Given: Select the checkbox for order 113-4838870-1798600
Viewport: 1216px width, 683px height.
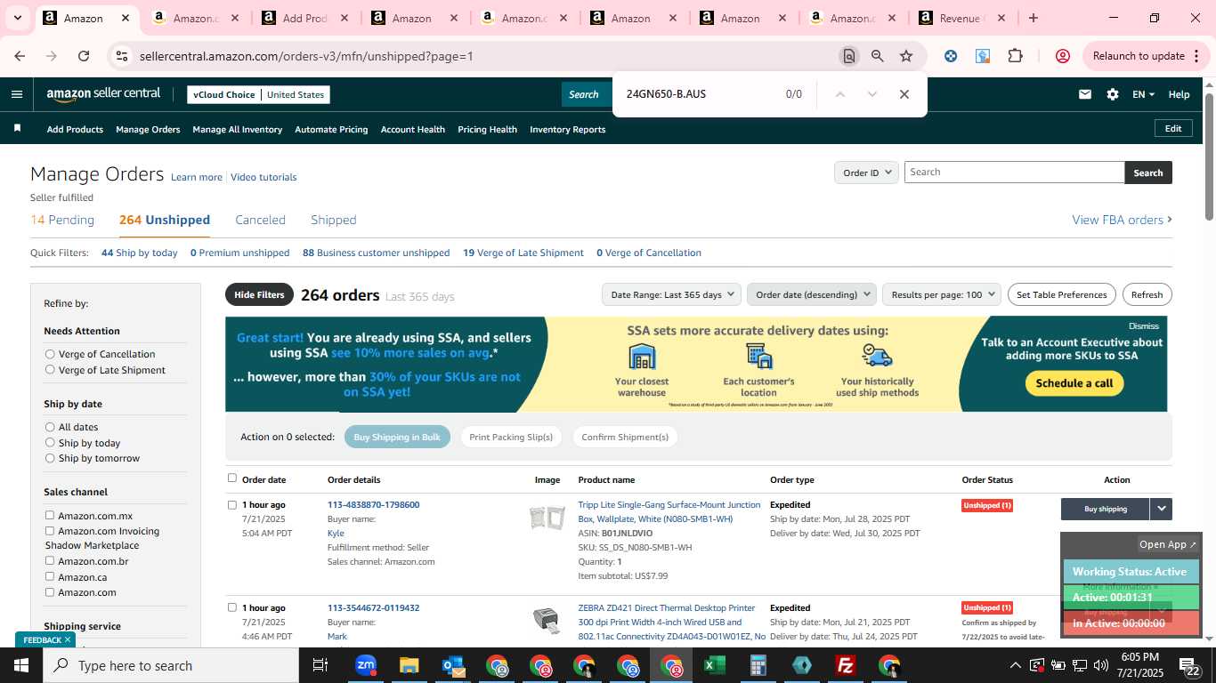Looking at the screenshot, I should 232,504.
